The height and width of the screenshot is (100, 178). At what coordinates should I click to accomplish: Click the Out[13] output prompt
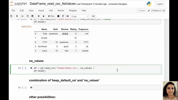pyautogui.click(x=27, y=27)
